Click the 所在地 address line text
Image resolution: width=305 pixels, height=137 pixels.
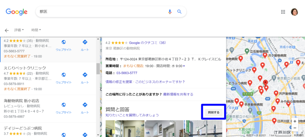tap(163, 59)
